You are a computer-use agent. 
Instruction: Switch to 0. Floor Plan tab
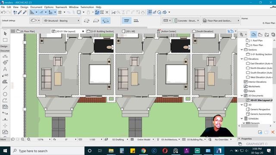point(26,31)
